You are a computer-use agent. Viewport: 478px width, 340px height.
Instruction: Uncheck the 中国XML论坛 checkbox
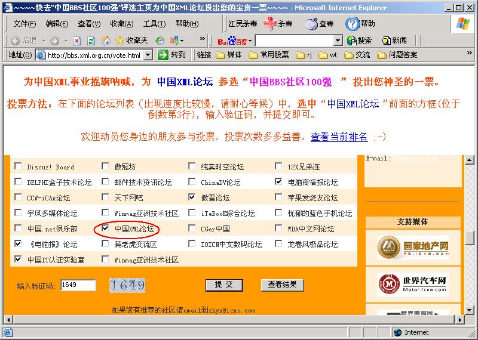click(106, 228)
